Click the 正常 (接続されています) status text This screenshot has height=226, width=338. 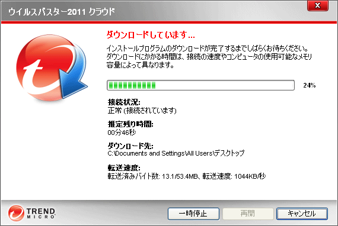coord(142,111)
